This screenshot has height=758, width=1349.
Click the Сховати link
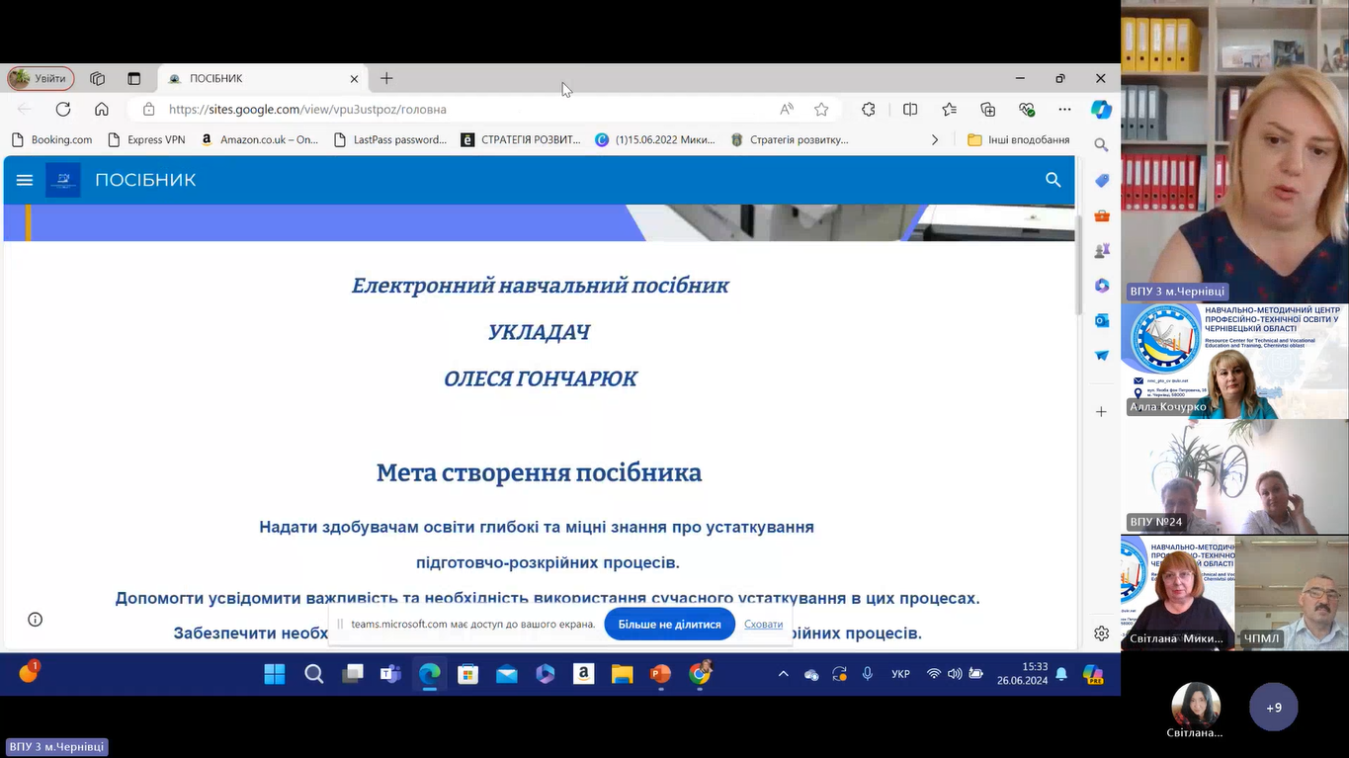(763, 625)
